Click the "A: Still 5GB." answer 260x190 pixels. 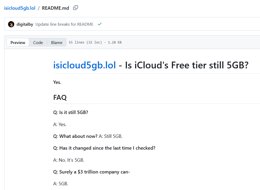tap(111, 136)
